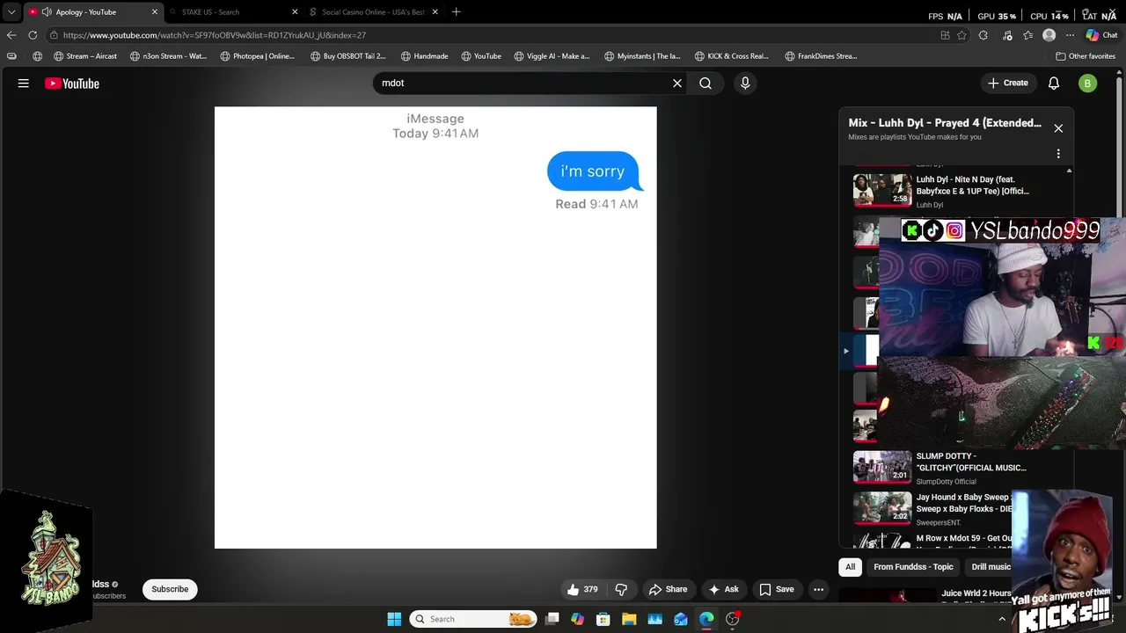Open the Photopea bookmark
Viewport: 1126px width, 633px height.
pos(258,56)
